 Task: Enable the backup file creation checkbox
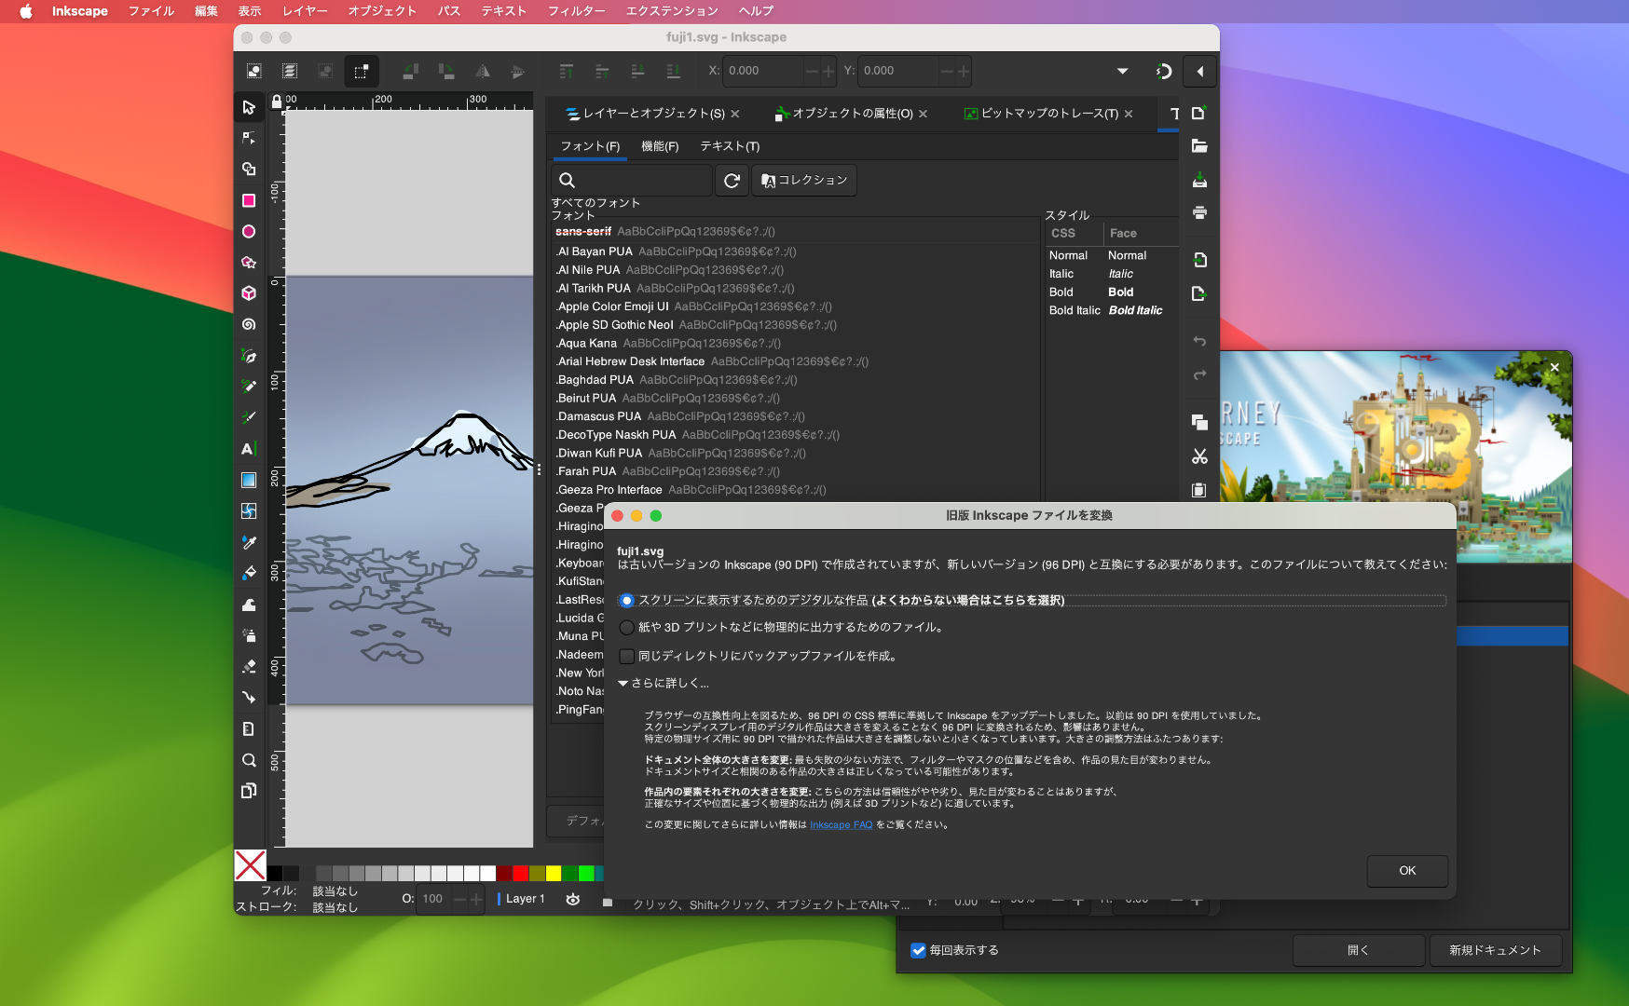click(x=627, y=657)
